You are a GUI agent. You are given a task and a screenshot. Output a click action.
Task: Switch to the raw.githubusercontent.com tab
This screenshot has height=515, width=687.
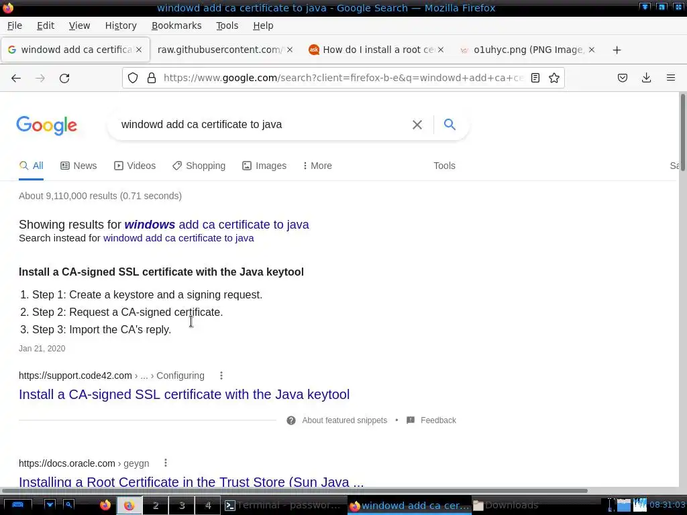(x=219, y=50)
